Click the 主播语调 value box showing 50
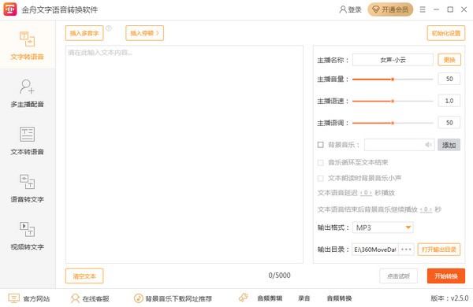 coord(449,123)
